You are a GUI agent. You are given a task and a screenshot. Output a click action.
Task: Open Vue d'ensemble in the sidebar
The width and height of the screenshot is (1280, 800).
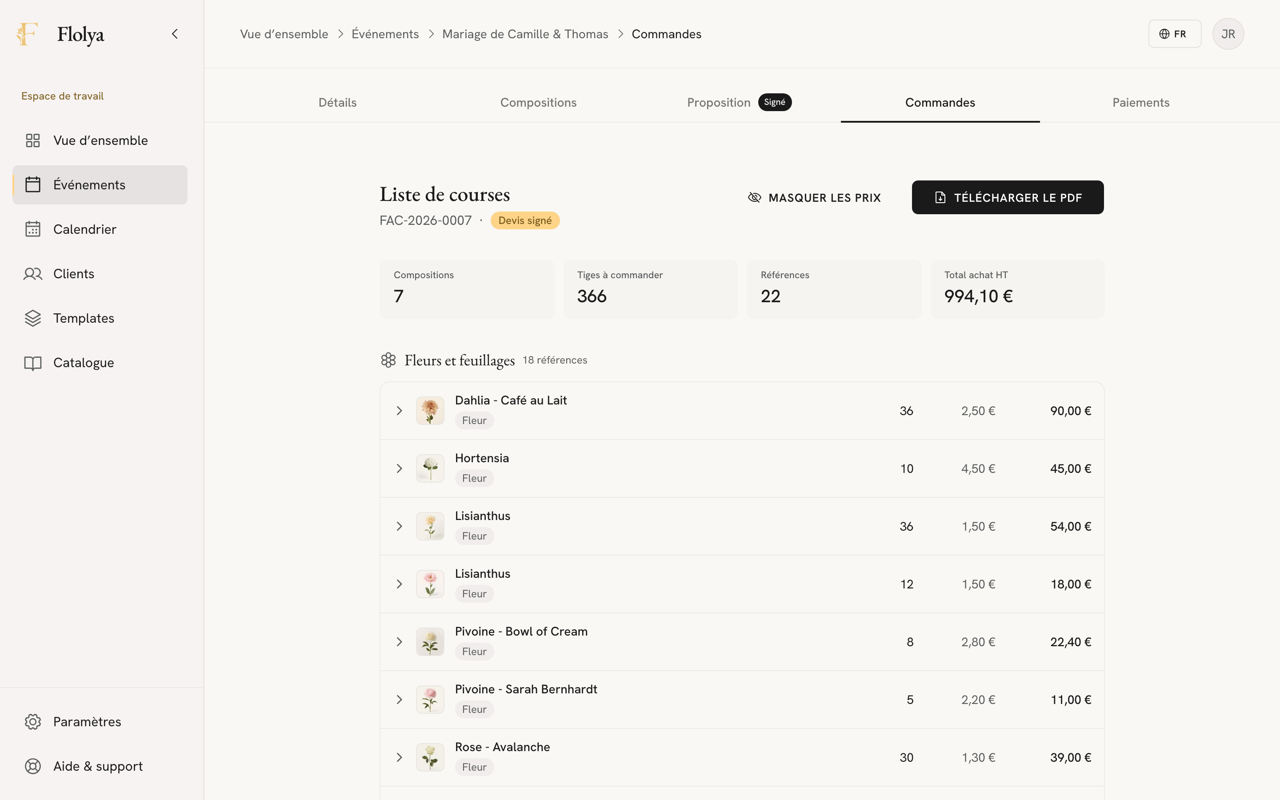tap(100, 140)
